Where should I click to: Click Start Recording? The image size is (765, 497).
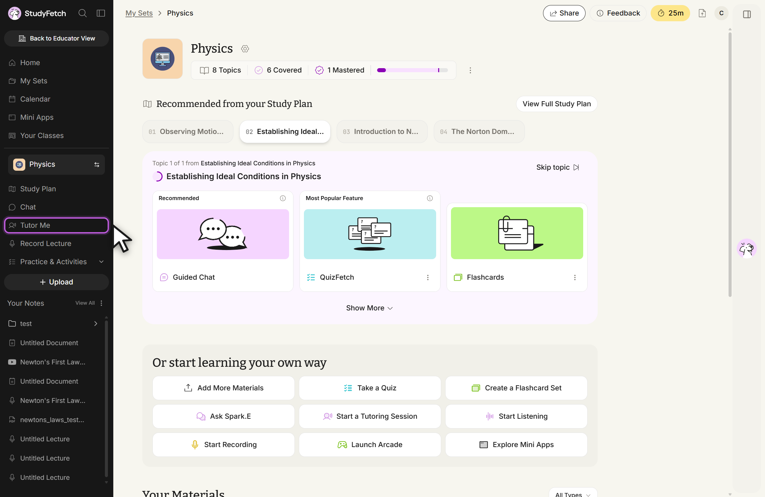pyautogui.click(x=224, y=445)
